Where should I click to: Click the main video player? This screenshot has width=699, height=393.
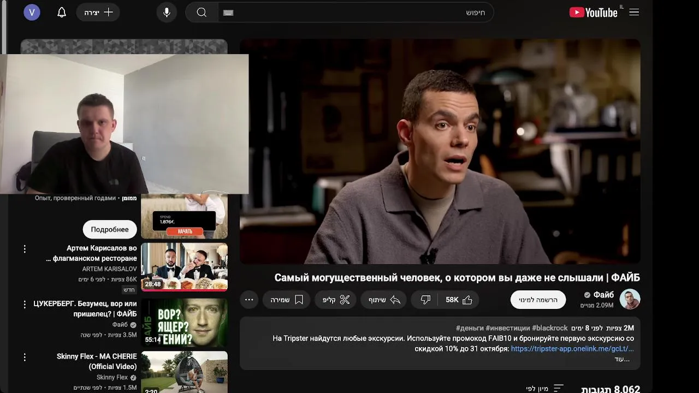click(440, 151)
